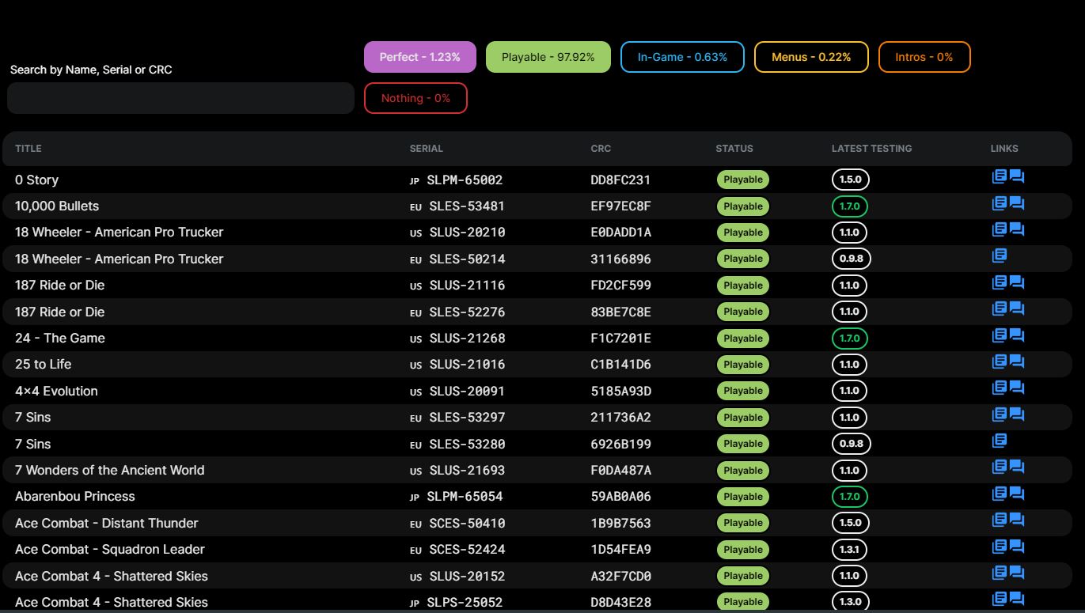
Task: Open forum icon for 7 Wonders of the Ancient World
Action: 1017,468
